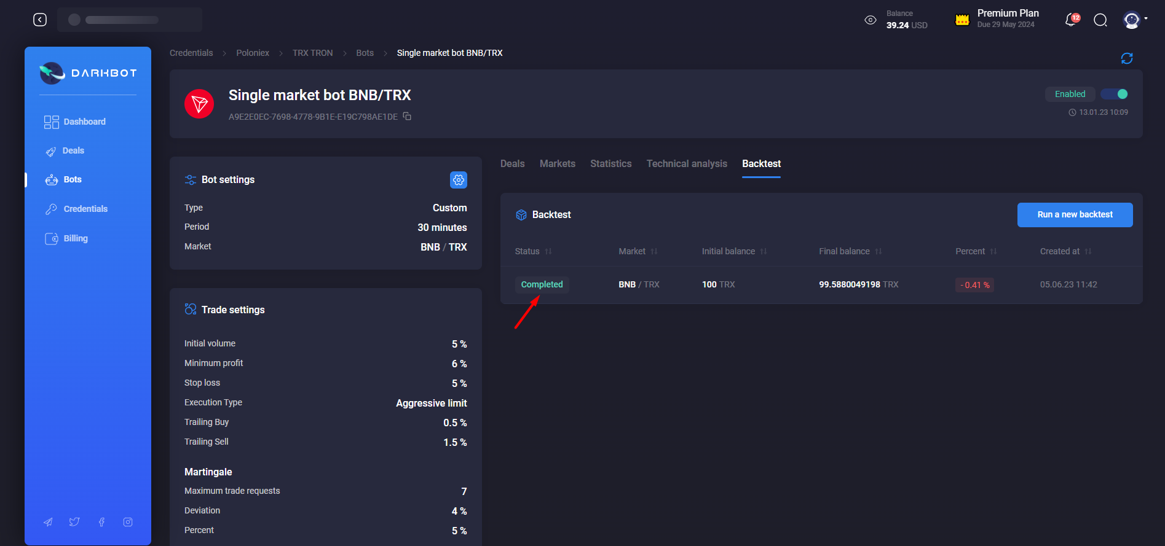Toggle the bot Enabled switch

click(1114, 94)
